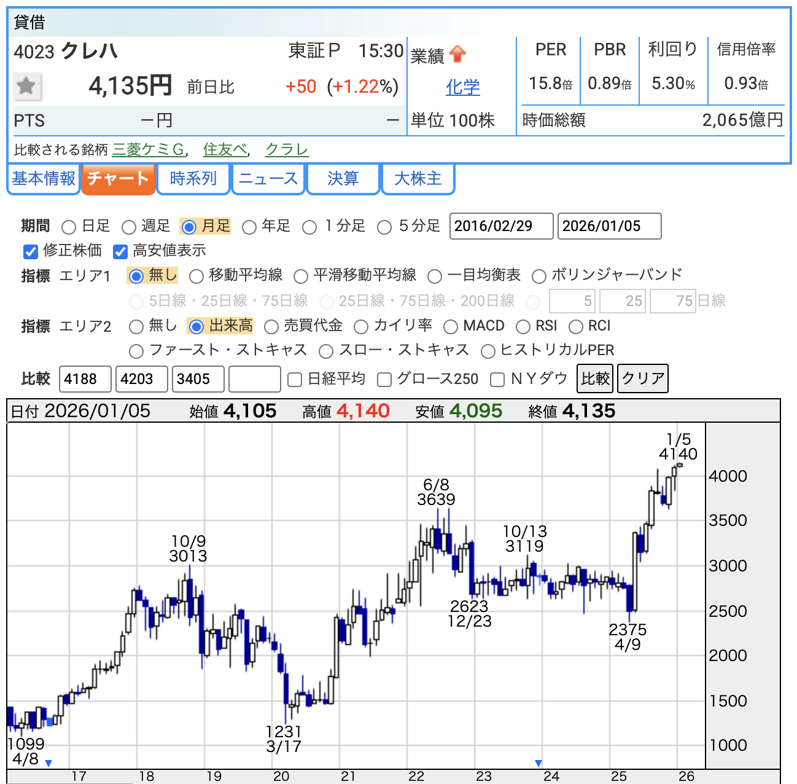Click the blue triangle marker near 2024
This screenshot has width=797, height=784.
[x=538, y=763]
